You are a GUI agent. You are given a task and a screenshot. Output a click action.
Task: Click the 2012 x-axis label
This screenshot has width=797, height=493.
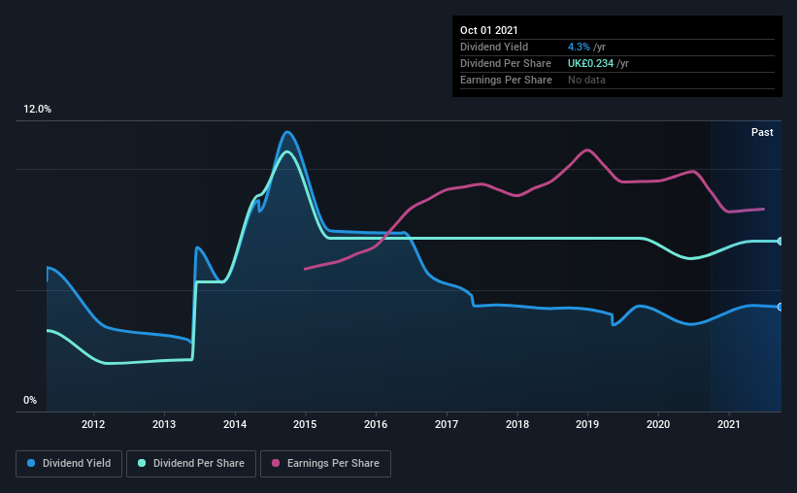tap(93, 424)
